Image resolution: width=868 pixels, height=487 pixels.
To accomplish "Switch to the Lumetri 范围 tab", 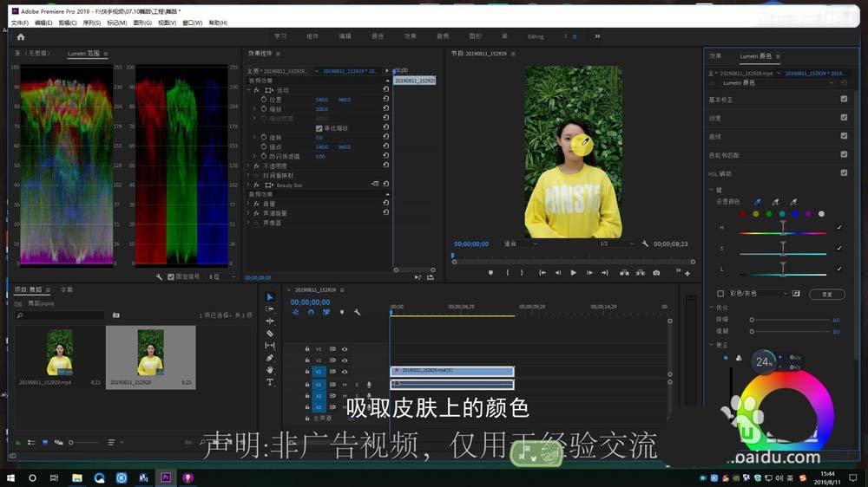I will (x=83, y=54).
